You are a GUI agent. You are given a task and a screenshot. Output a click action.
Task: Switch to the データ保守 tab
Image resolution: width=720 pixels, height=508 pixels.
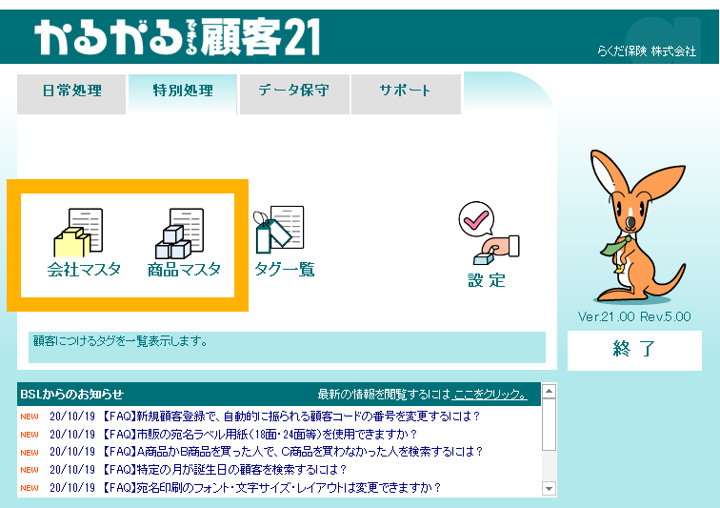click(x=294, y=94)
